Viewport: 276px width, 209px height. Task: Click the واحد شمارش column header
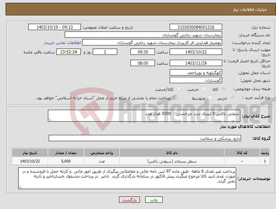(x=102, y=153)
